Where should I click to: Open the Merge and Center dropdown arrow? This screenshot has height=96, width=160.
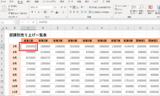point(111,12)
